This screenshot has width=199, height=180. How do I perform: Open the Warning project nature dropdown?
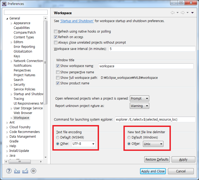coord(140,106)
